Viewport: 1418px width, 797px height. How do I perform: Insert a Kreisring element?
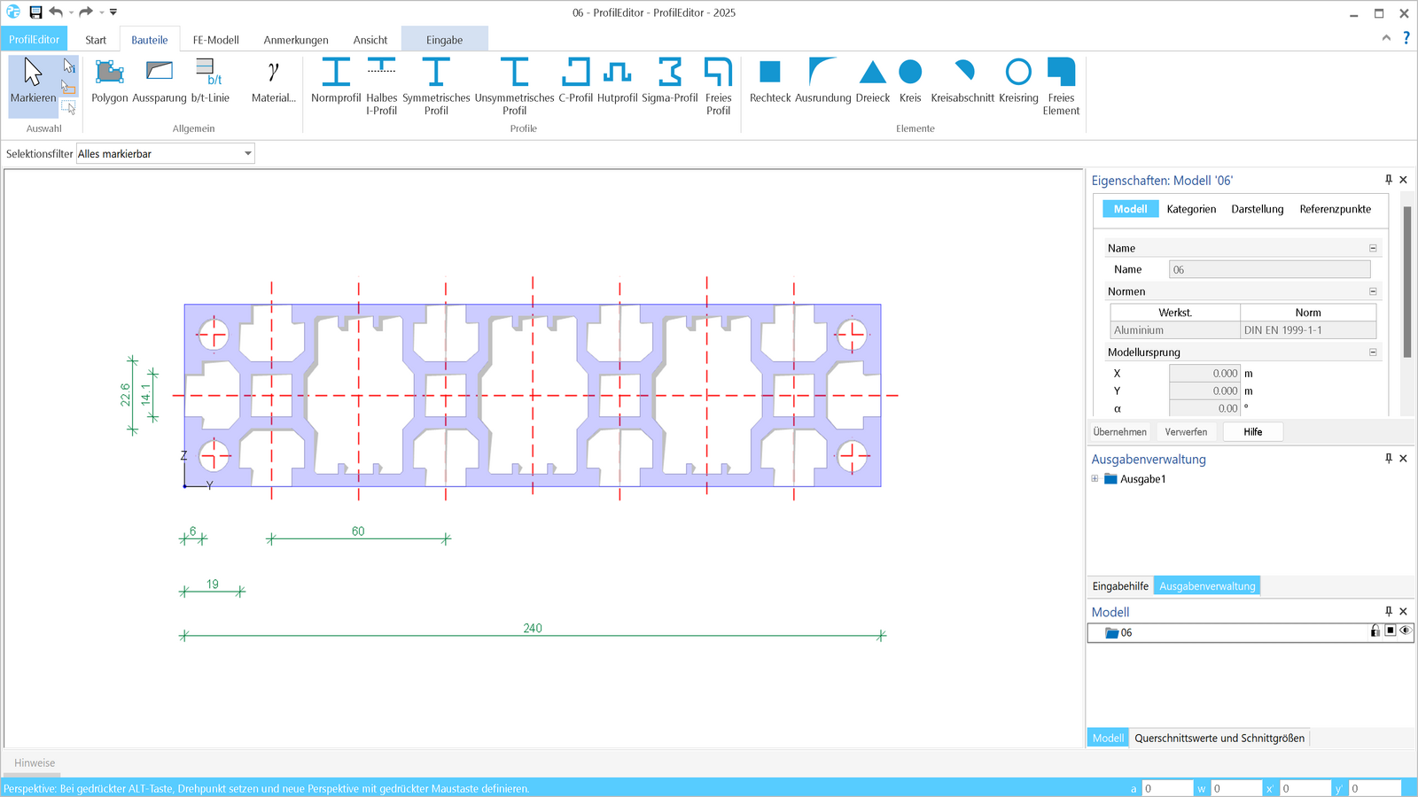tap(1018, 81)
